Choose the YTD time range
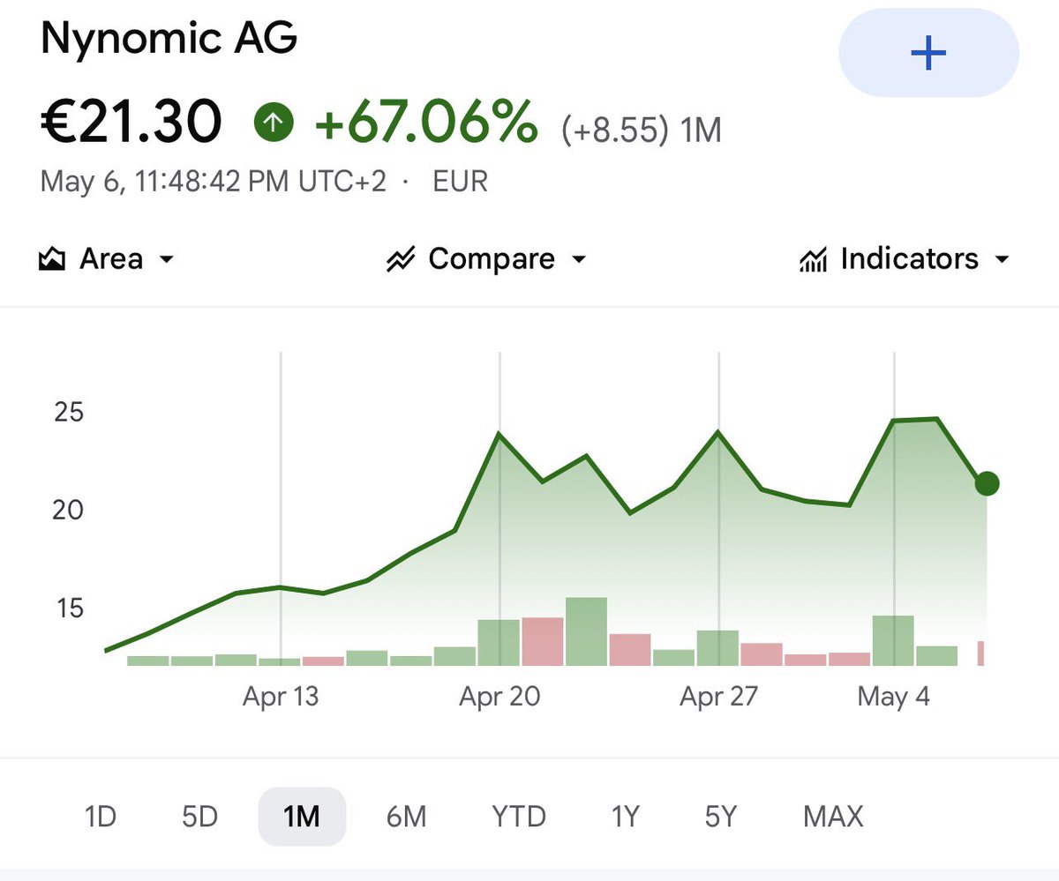The width and height of the screenshot is (1059, 881). pos(519,817)
